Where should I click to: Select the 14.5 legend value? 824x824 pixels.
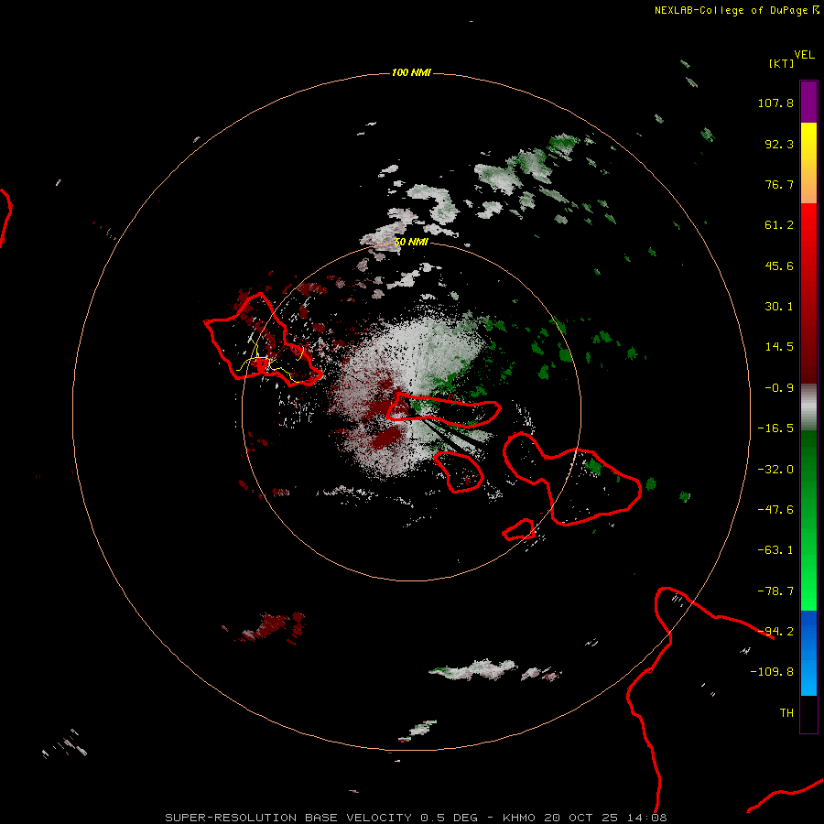pos(779,347)
